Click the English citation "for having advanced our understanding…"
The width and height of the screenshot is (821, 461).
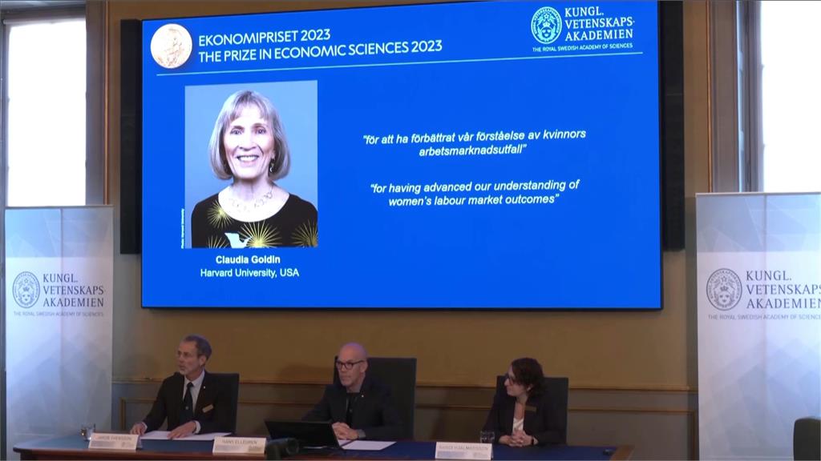point(475,192)
